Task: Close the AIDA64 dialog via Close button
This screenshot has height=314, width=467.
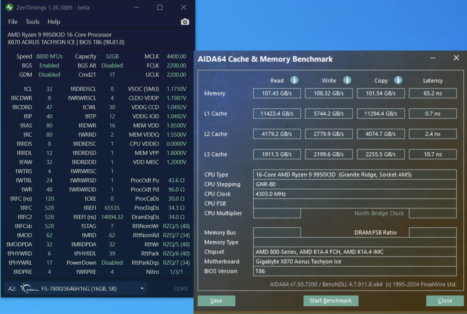Action: pos(445,301)
